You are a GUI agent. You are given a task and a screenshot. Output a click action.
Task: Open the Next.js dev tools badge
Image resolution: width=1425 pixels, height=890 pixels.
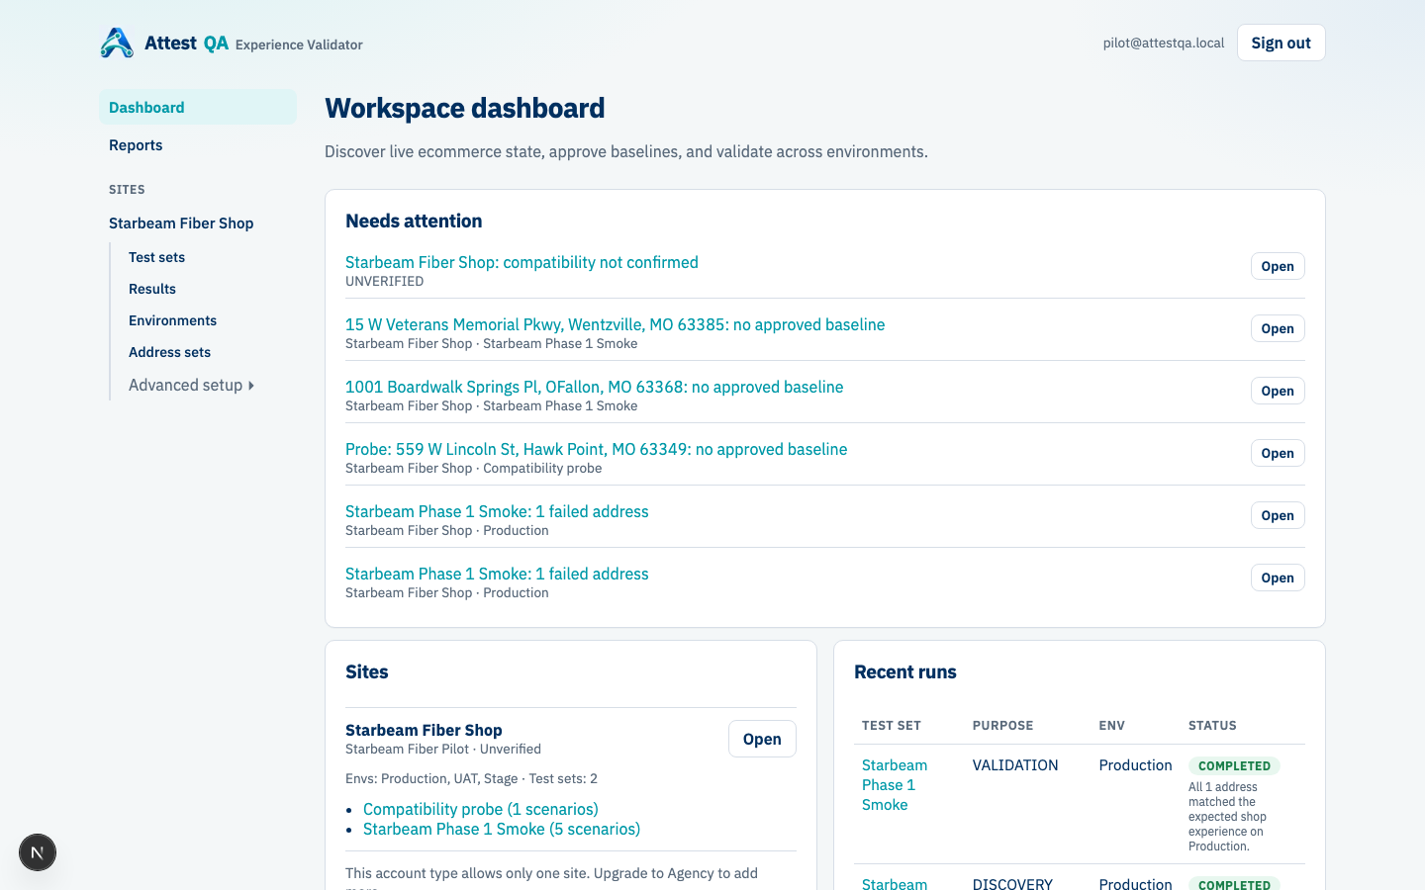coord(38,852)
